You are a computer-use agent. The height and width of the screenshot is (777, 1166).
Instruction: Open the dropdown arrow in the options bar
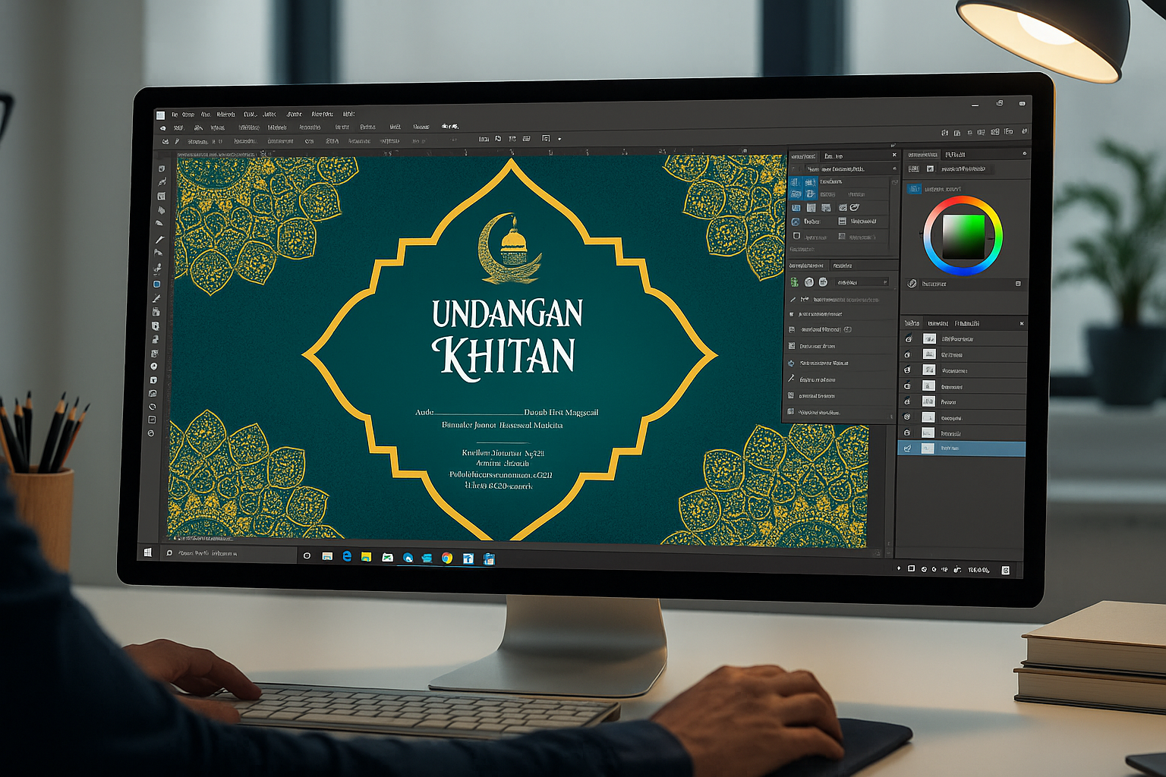pos(559,139)
